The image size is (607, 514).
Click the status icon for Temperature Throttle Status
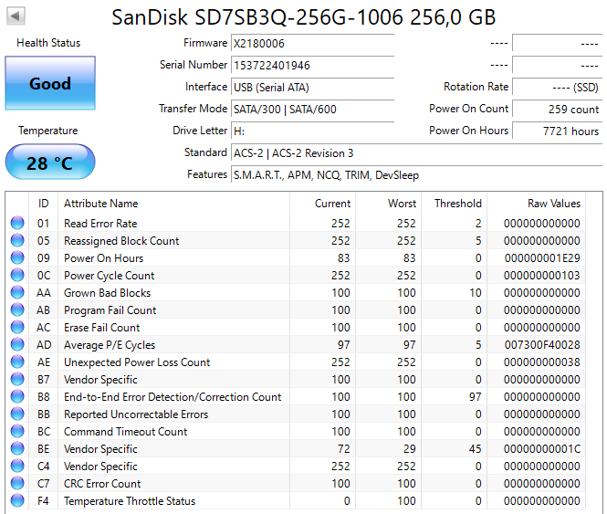point(17,501)
